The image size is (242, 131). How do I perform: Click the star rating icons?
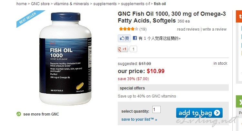128,29
